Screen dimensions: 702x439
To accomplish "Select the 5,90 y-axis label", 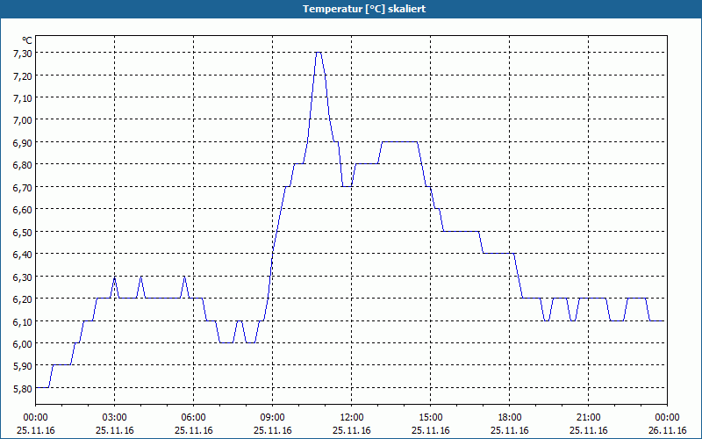I will tap(23, 366).
